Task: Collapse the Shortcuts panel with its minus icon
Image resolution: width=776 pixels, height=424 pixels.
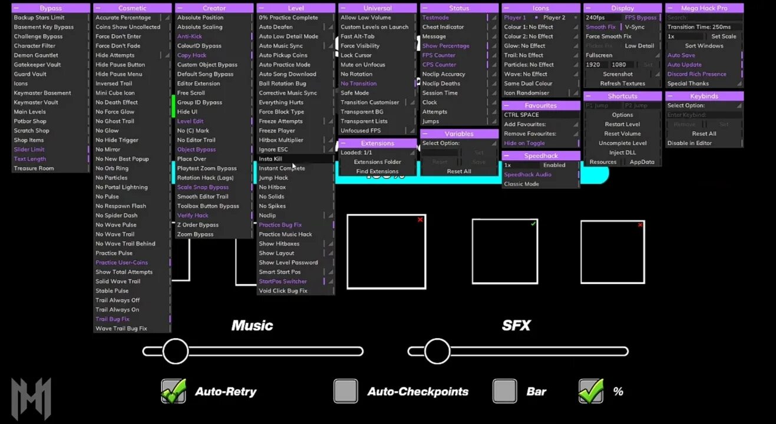Action: pyautogui.click(x=588, y=96)
